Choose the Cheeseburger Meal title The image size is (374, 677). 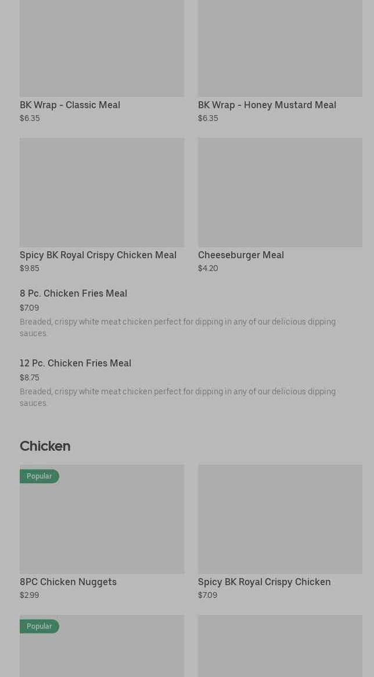coord(240,255)
